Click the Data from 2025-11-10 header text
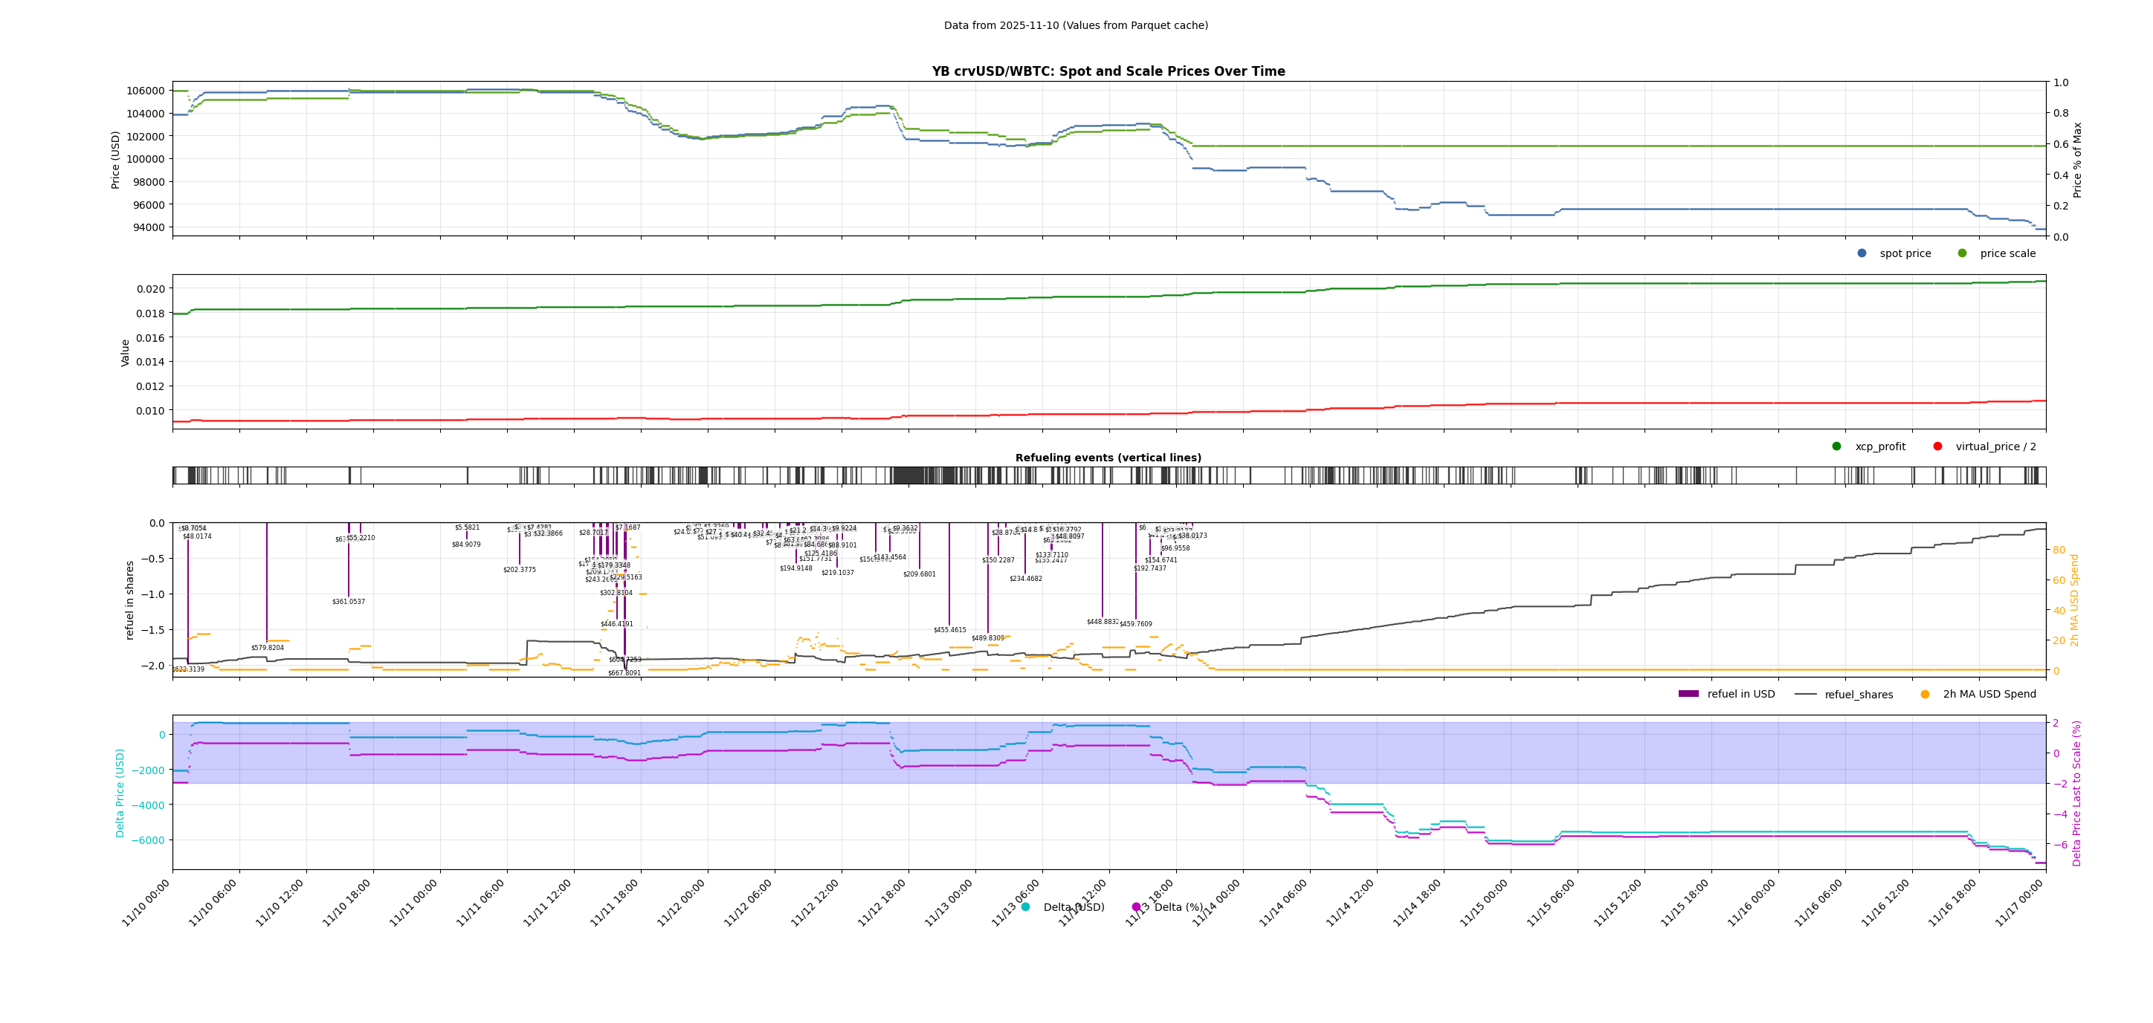 coord(1076,25)
